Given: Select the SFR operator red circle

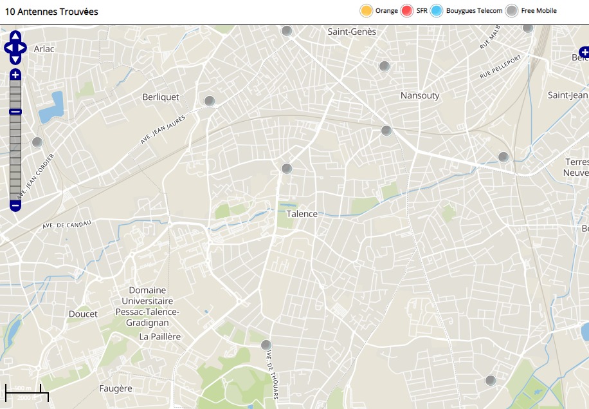Looking at the screenshot, I should [406, 11].
